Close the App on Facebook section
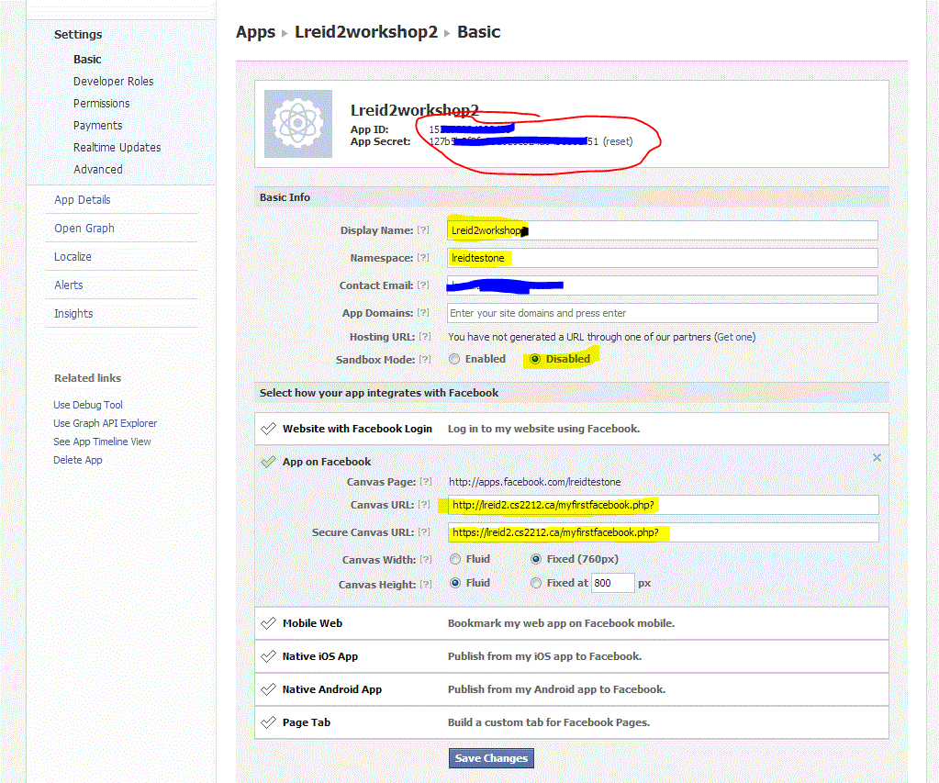Screen dimensions: 939x783 pos(877,458)
